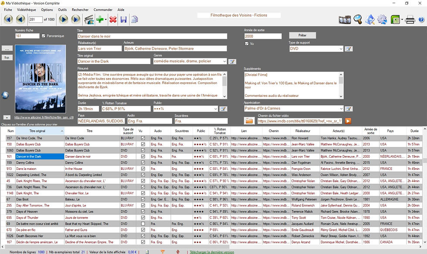
Task: Click Résumé text box scroll down arrow
Action: (x=224, y=96)
